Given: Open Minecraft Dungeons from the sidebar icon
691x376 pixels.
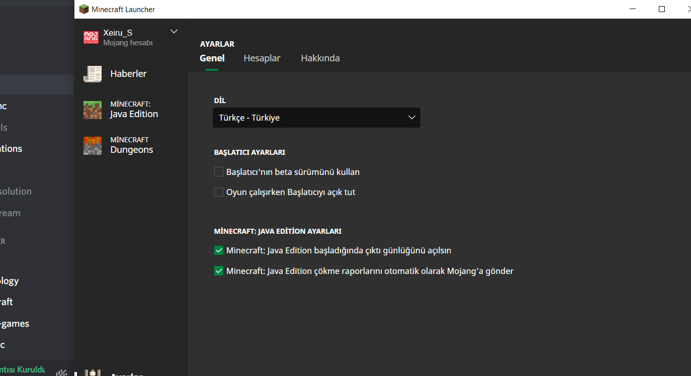Looking at the screenshot, I should click(x=93, y=145).
